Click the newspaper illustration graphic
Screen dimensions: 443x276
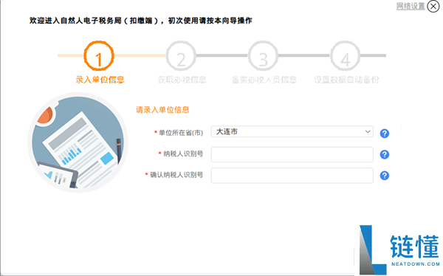[78, 142]
